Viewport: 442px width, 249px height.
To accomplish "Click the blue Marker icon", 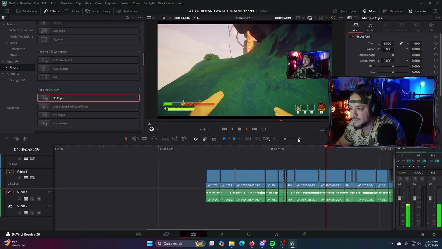I will tap(234, 139).
